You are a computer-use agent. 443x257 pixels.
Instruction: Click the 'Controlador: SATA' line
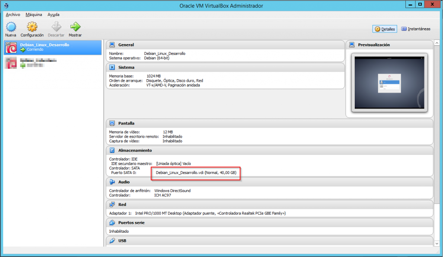[x=124, y=168]
